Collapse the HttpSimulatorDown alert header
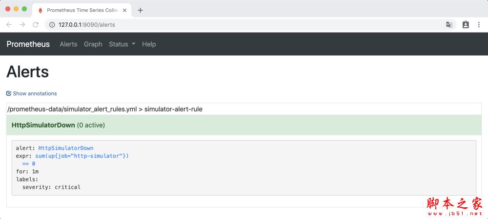Image resolution: width=488 pixels, height=219 pixels. click(43, 125)
